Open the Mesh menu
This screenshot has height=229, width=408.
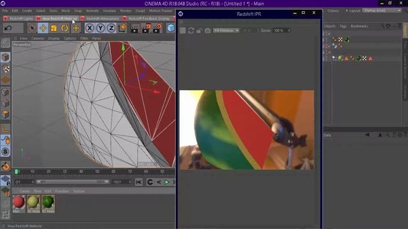[66, 11]
